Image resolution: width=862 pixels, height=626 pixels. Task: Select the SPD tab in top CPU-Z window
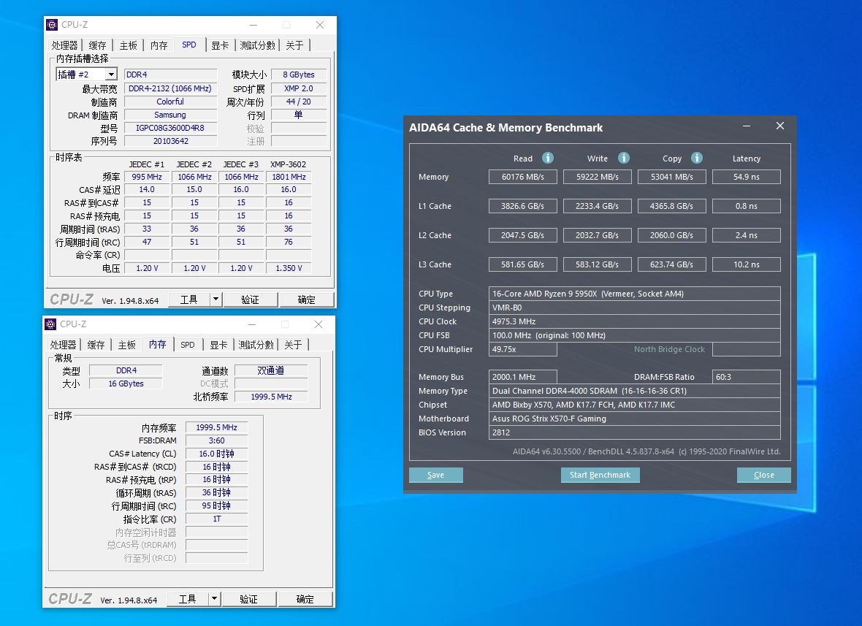pyautogui.click(x=189, y=45)
